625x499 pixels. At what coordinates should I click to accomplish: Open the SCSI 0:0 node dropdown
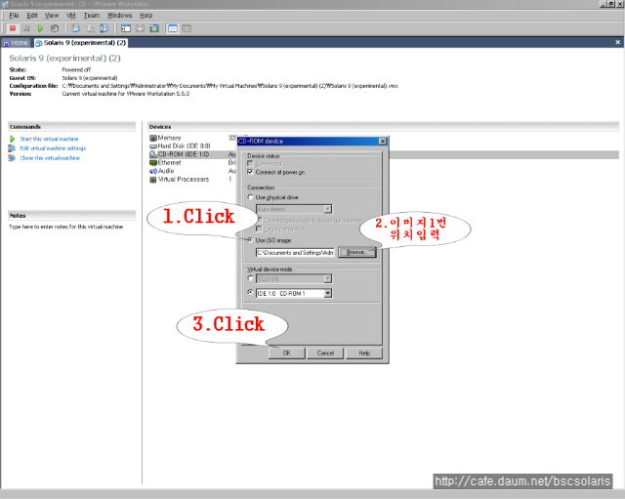[327, 278]
